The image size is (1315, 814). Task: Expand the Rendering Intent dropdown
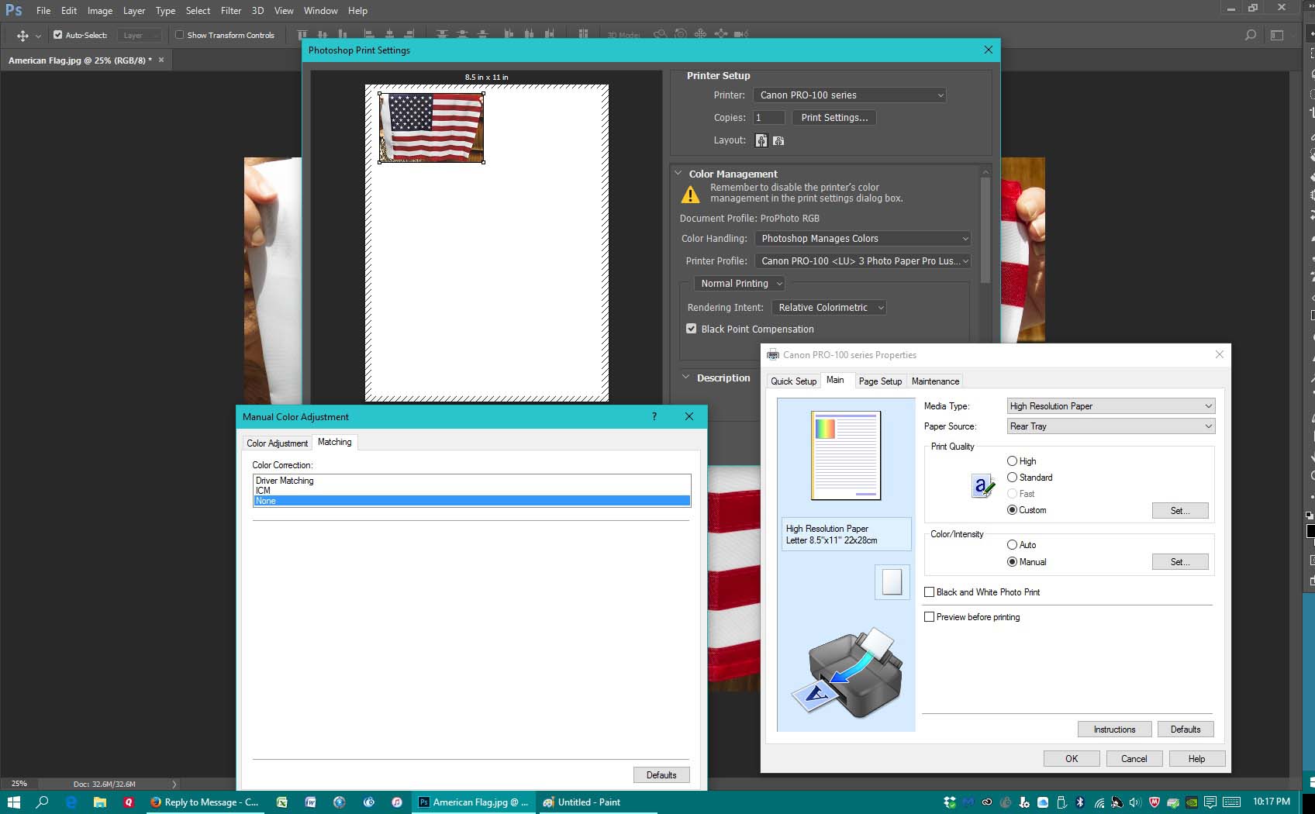[x=829, y=308]
